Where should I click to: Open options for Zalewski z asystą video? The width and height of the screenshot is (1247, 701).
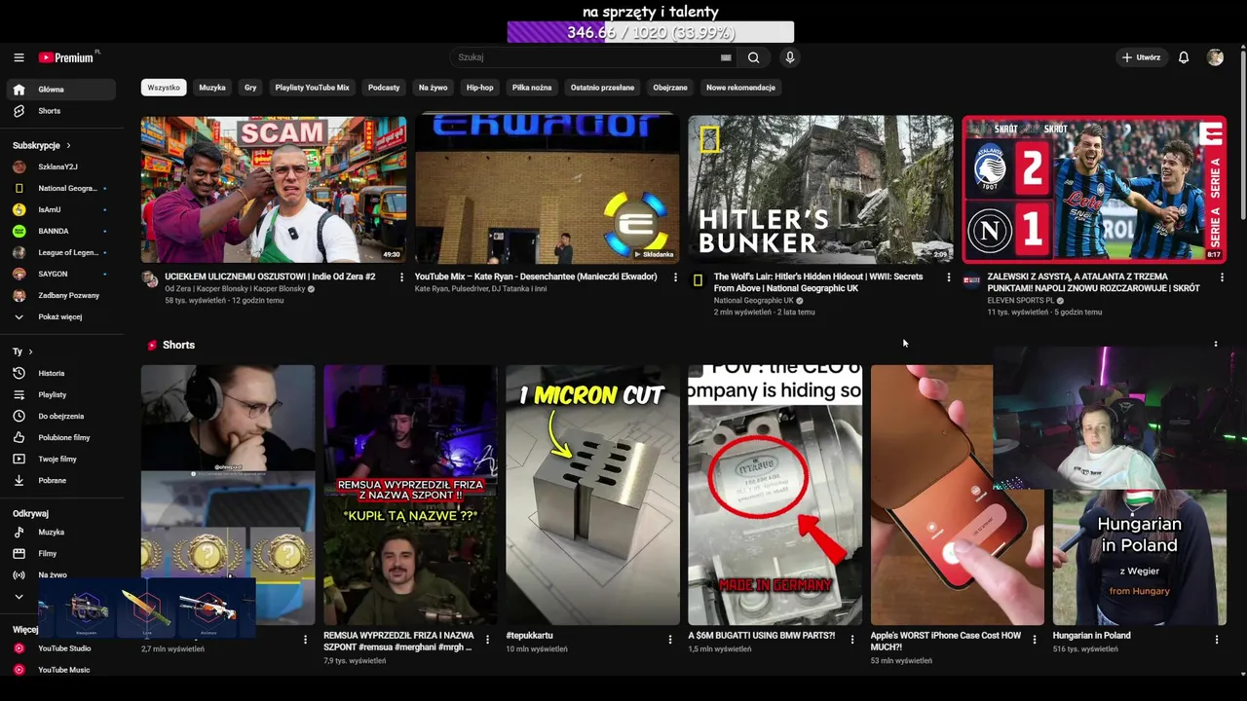coord(1223,277)
